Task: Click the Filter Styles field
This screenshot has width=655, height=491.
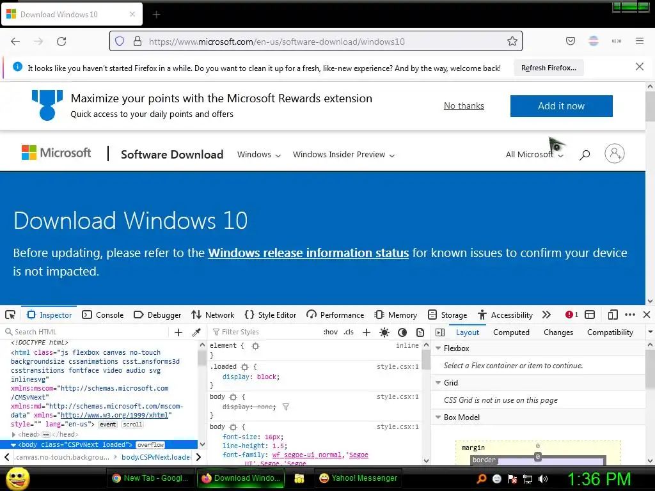Action: (264, 332)
